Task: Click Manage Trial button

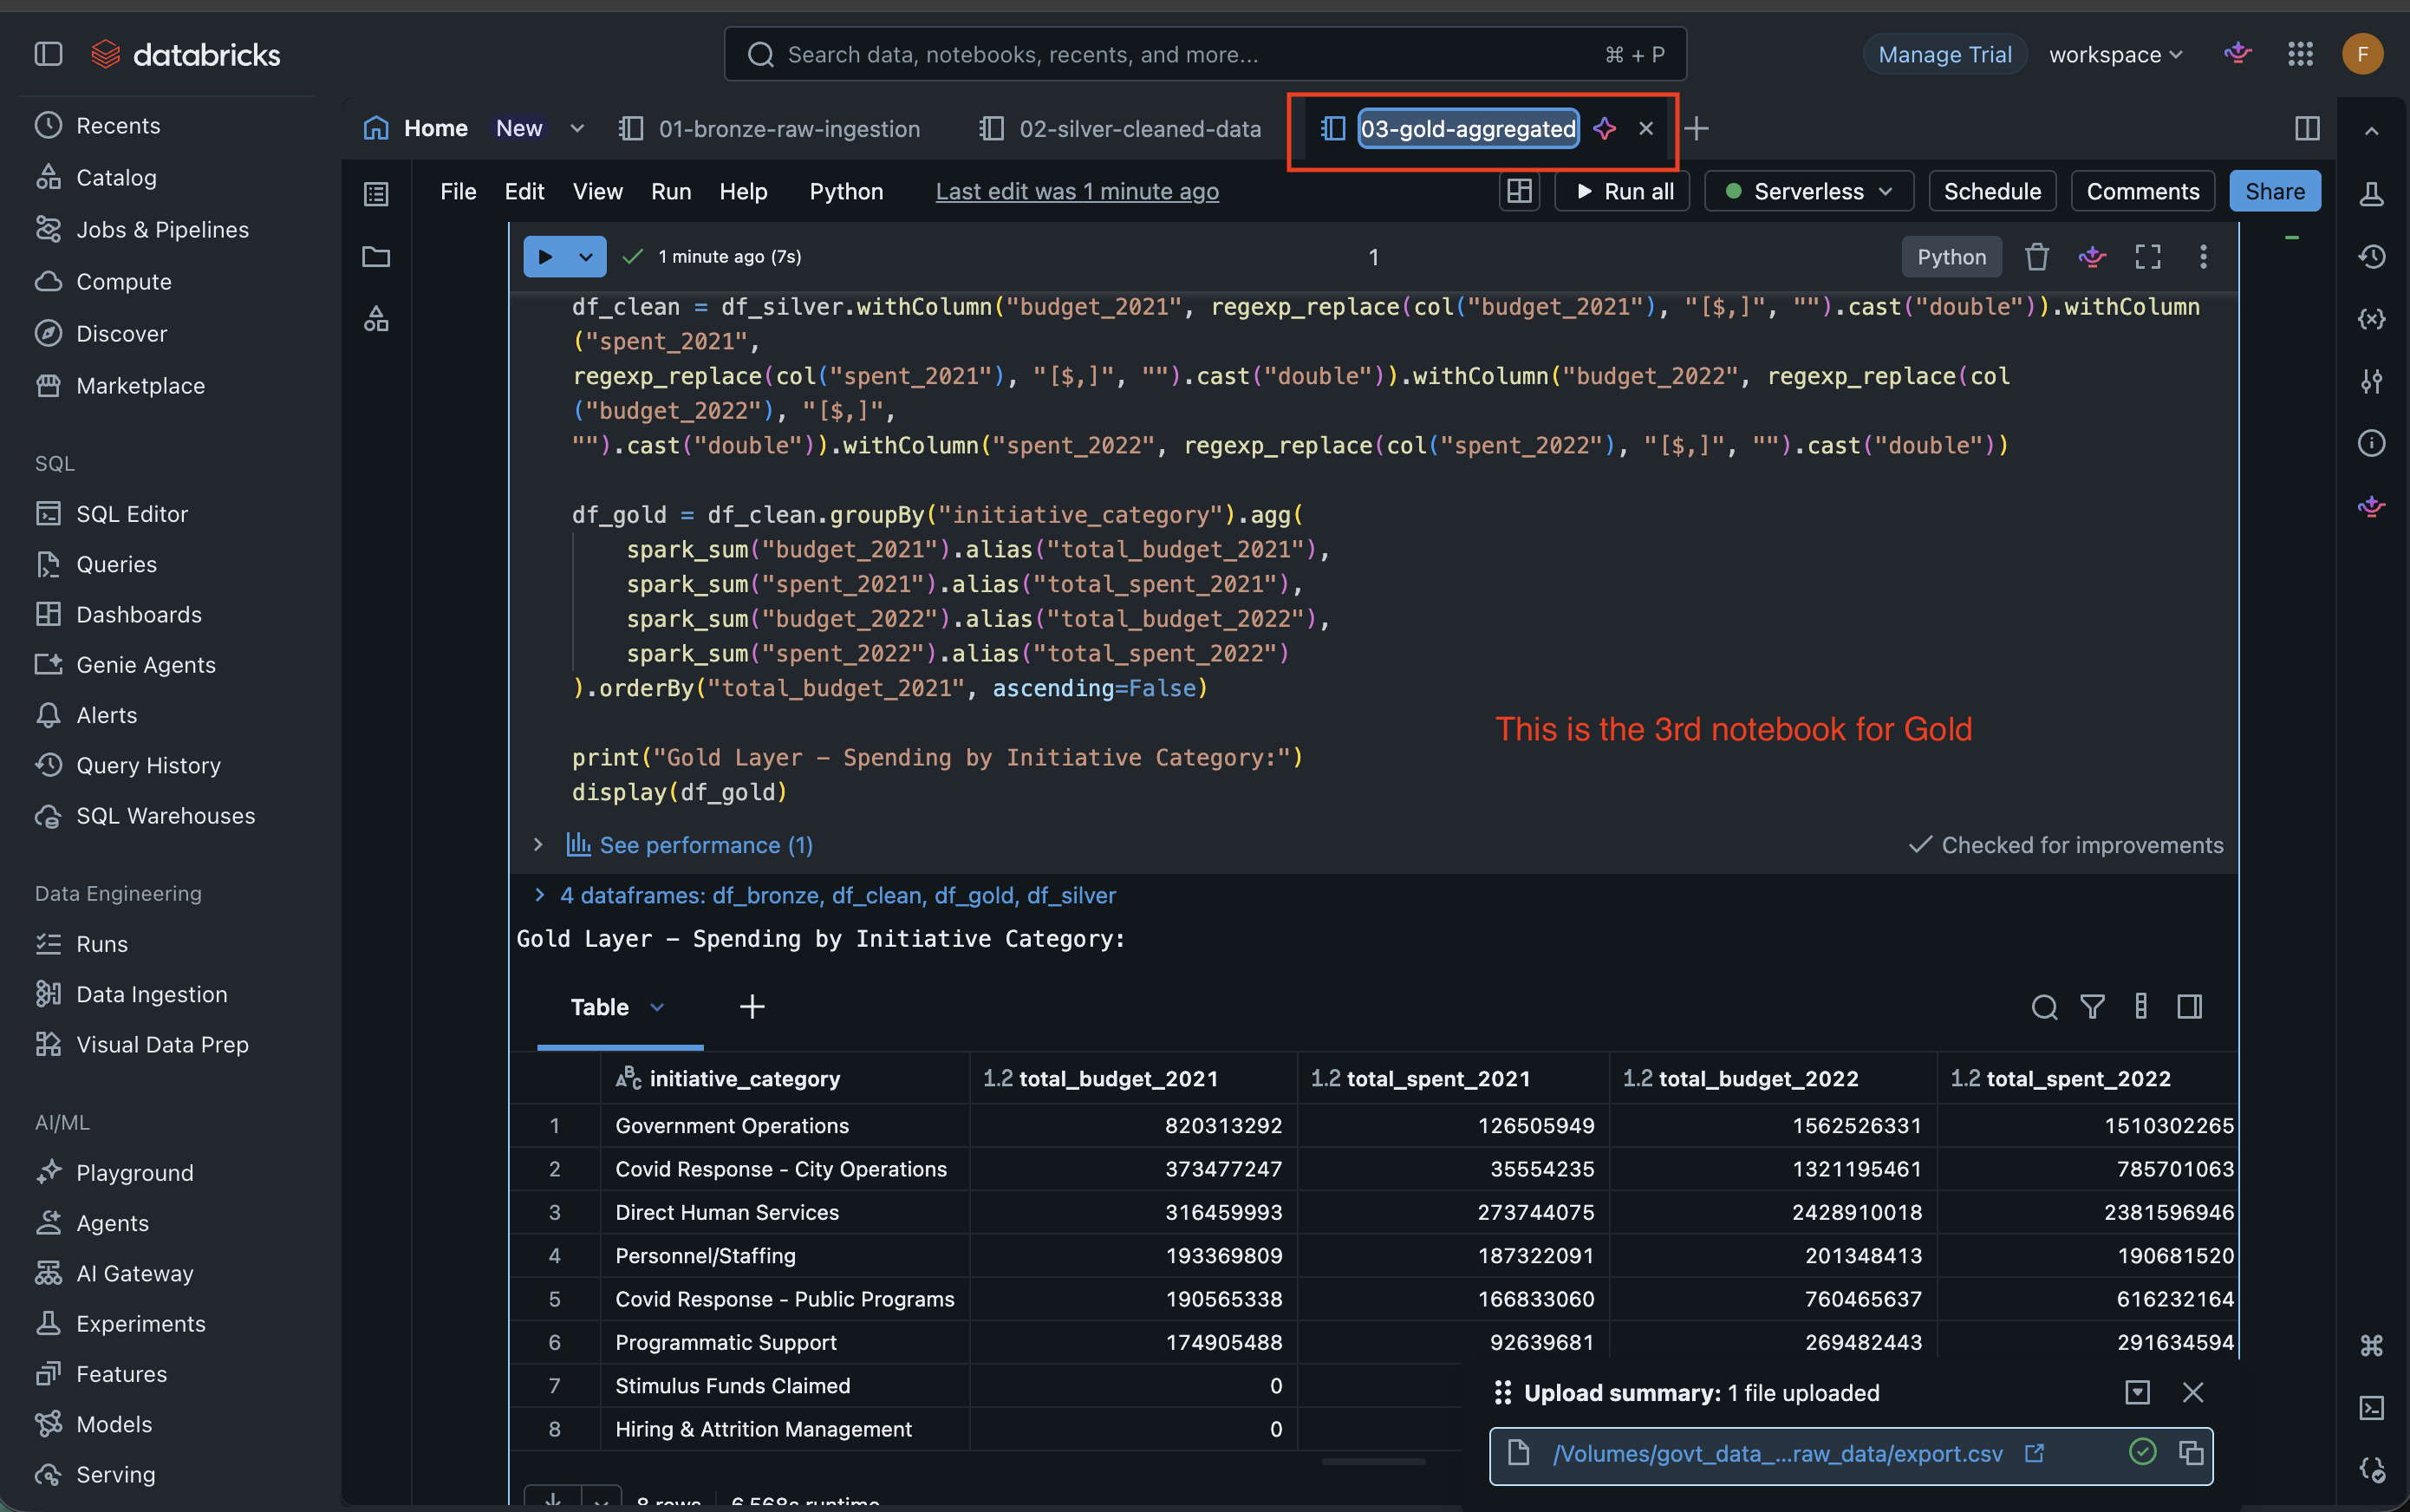Action: pos(1944,55)
